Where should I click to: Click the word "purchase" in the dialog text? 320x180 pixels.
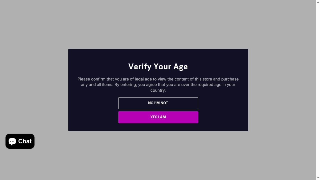[230, 79]
